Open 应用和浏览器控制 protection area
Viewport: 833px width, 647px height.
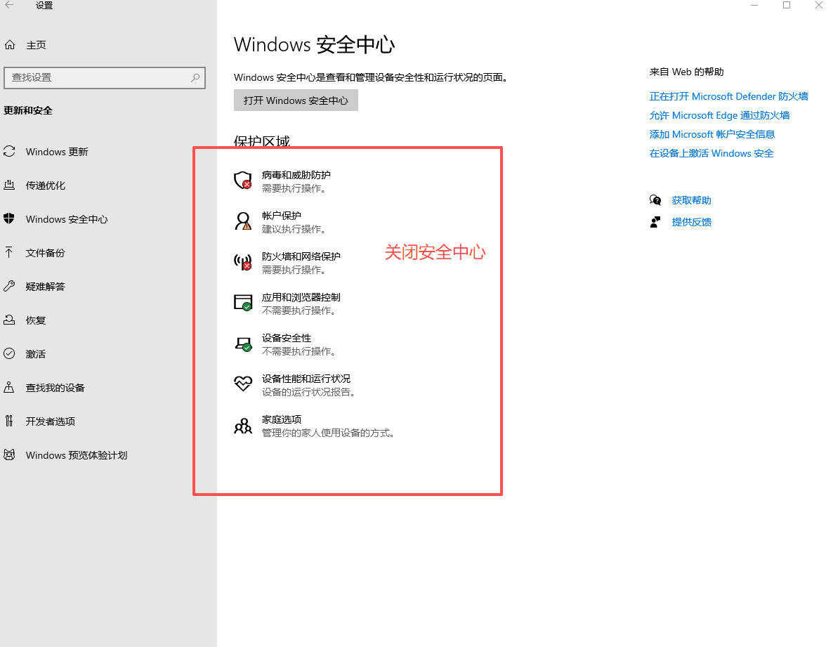pos(287,304)
